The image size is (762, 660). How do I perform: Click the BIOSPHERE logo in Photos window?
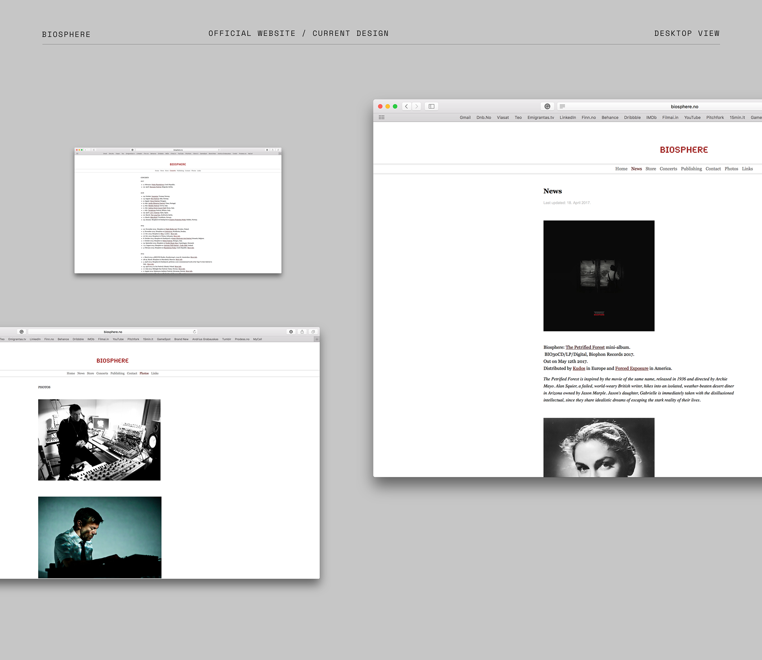pyautogui.click(x=112, y=361)
